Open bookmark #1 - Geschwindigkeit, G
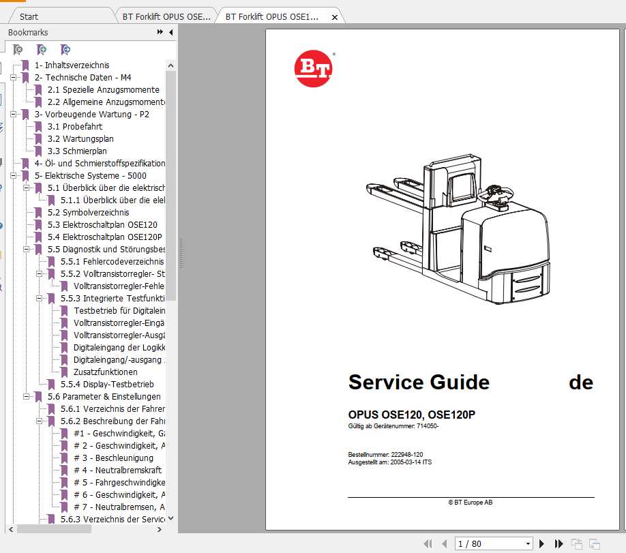This screenshot has width=626, height=553. [119, 434]
